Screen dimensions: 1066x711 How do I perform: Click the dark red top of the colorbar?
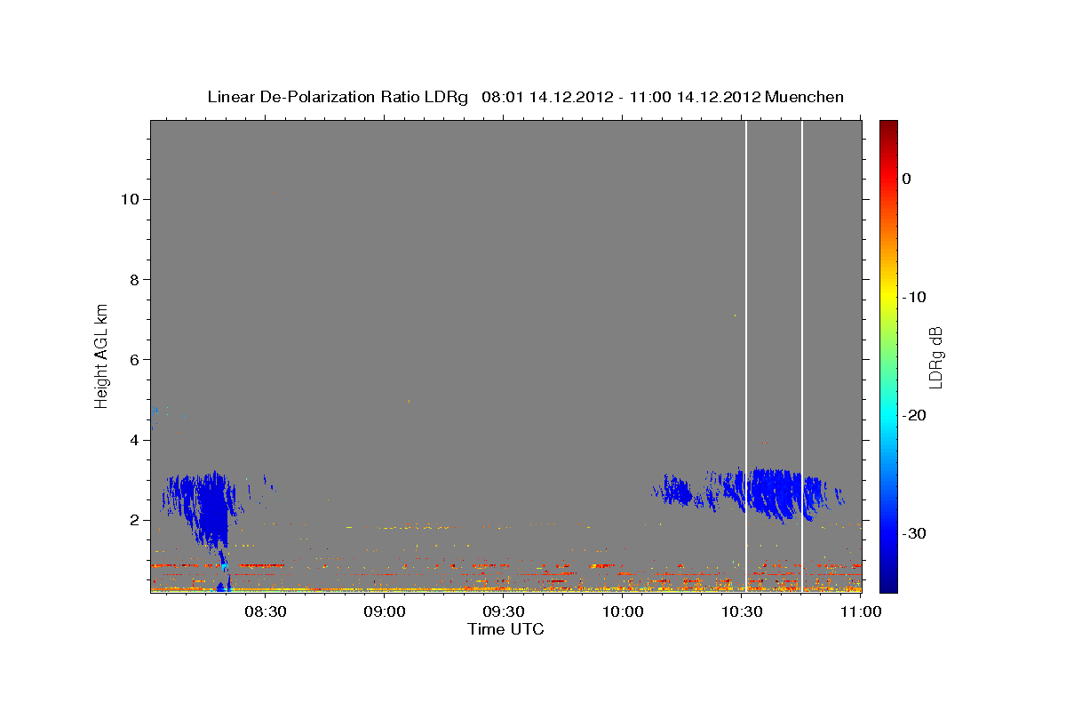point(888,127)
